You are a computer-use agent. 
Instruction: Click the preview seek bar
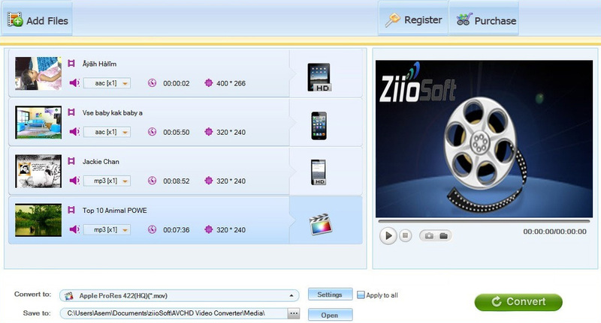click(484, 221)
